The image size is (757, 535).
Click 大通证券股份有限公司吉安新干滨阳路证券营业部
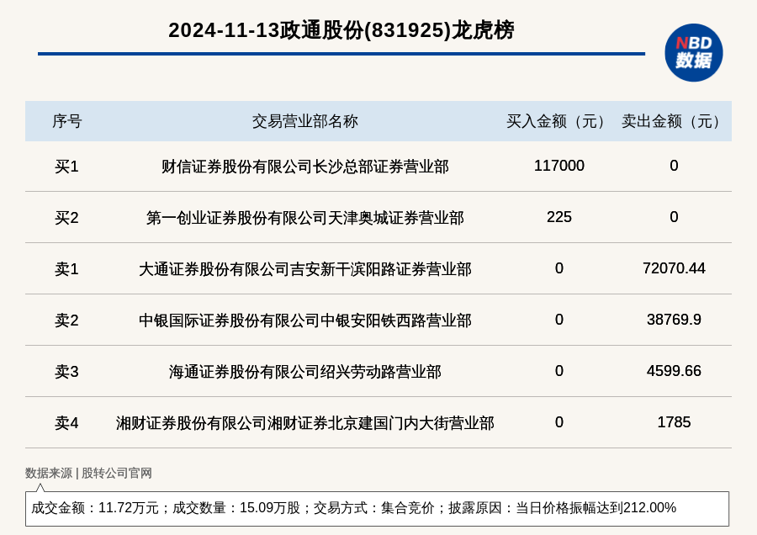tap(305, 269)
